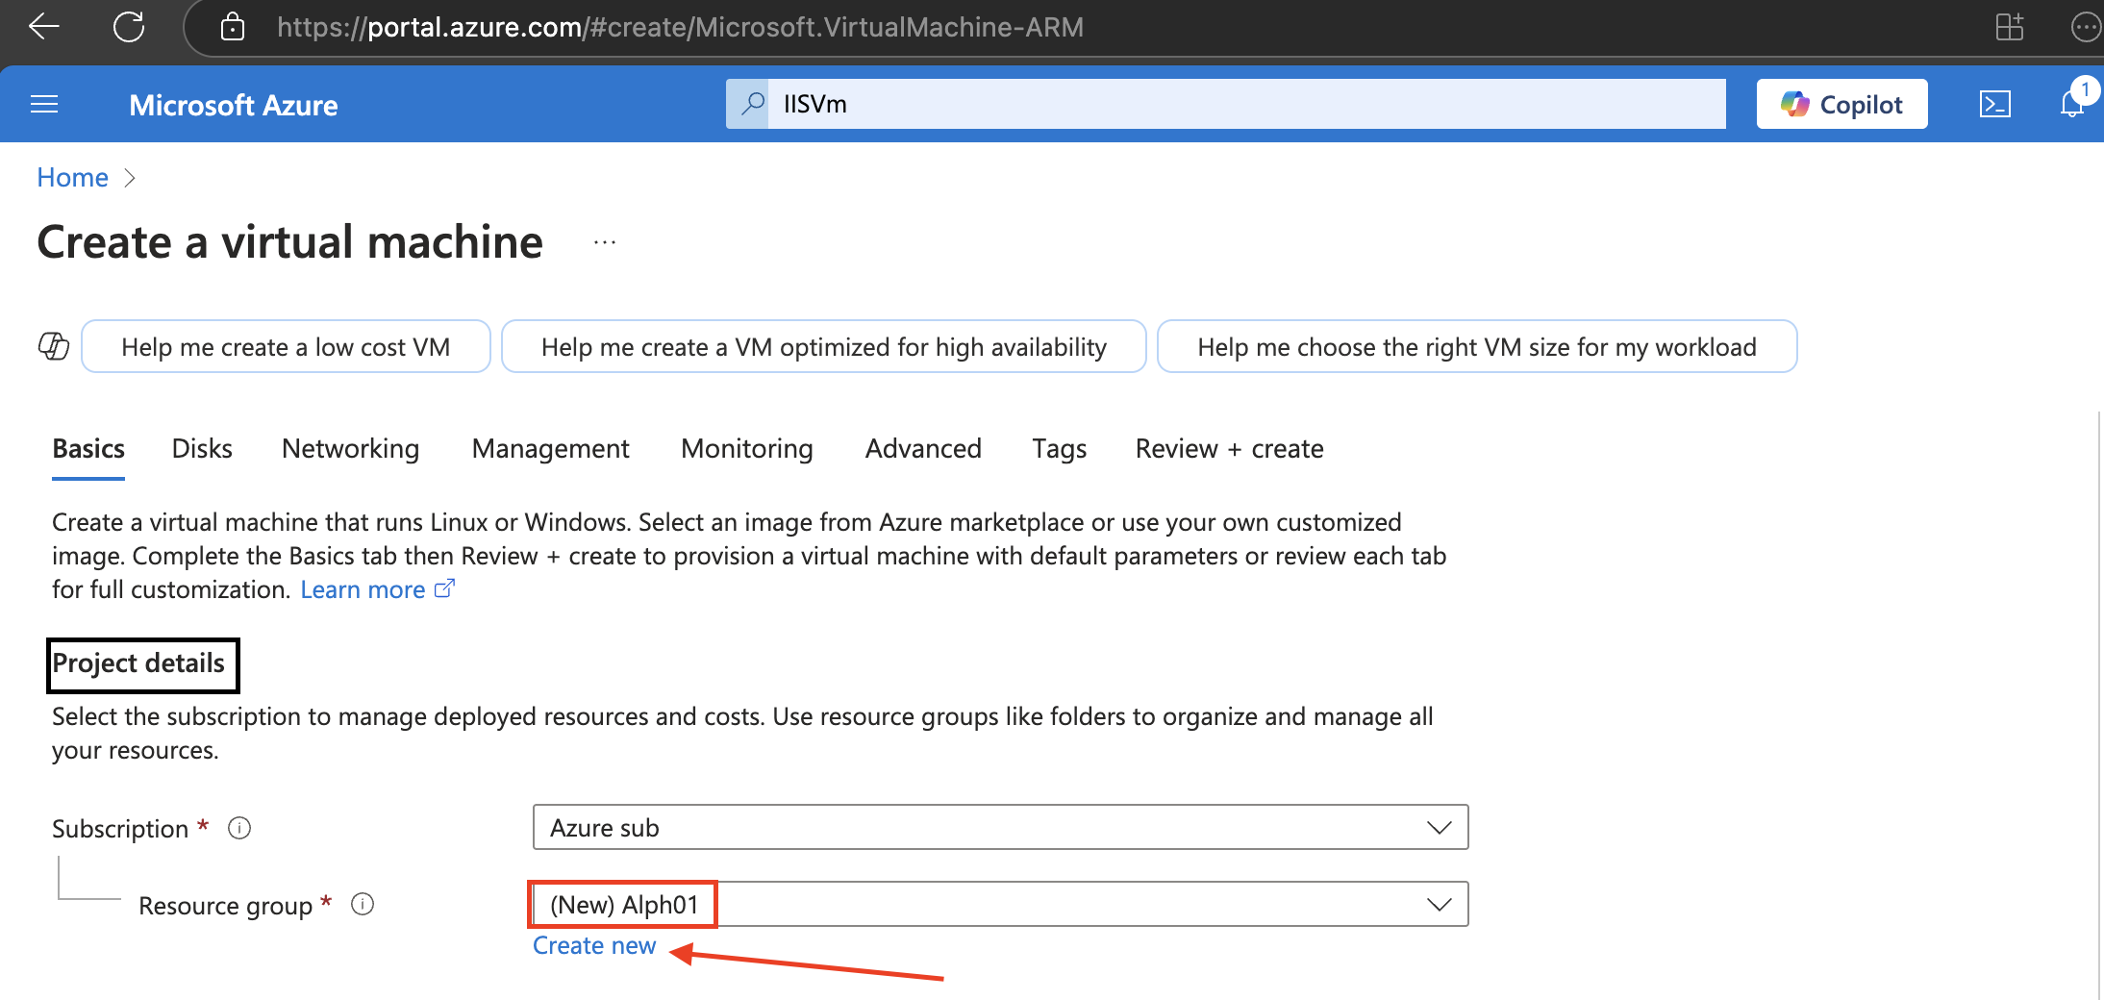Viewport: 2104px width, 1000px height.
Task: Open the Advanced tab
Action: [923, 449]
